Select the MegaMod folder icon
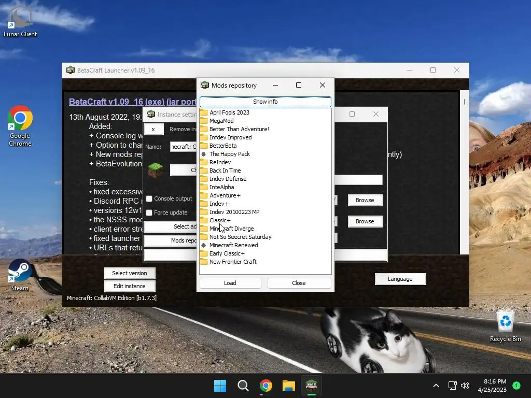This screenshot has width=531, height=398. [204, 121]
